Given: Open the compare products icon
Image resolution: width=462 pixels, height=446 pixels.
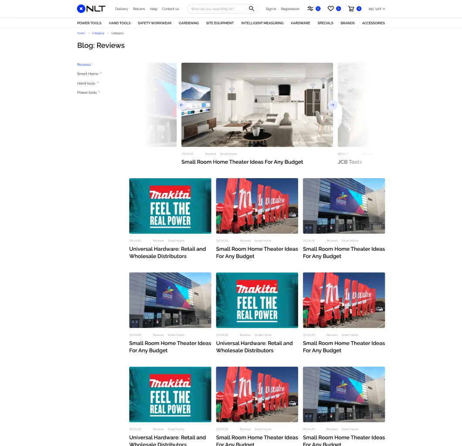Looking at the screenshot, I should (310, 9).
